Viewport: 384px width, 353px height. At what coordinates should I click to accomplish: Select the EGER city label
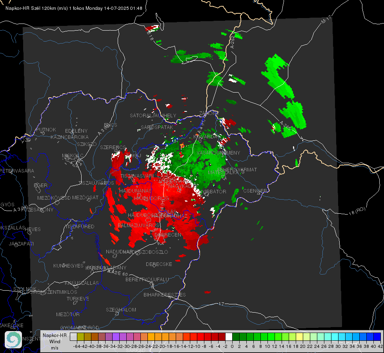pyautogui.click(x=40, y=186)
